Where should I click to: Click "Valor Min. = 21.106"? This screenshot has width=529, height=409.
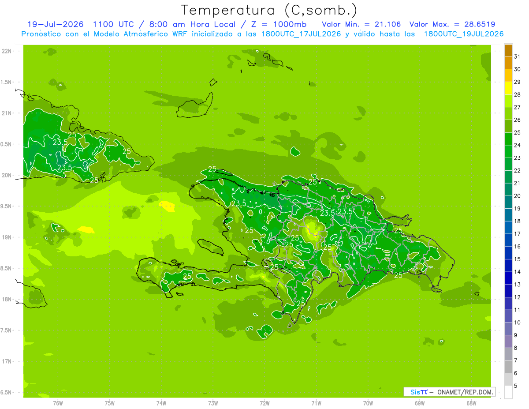[x=361, y=24]
